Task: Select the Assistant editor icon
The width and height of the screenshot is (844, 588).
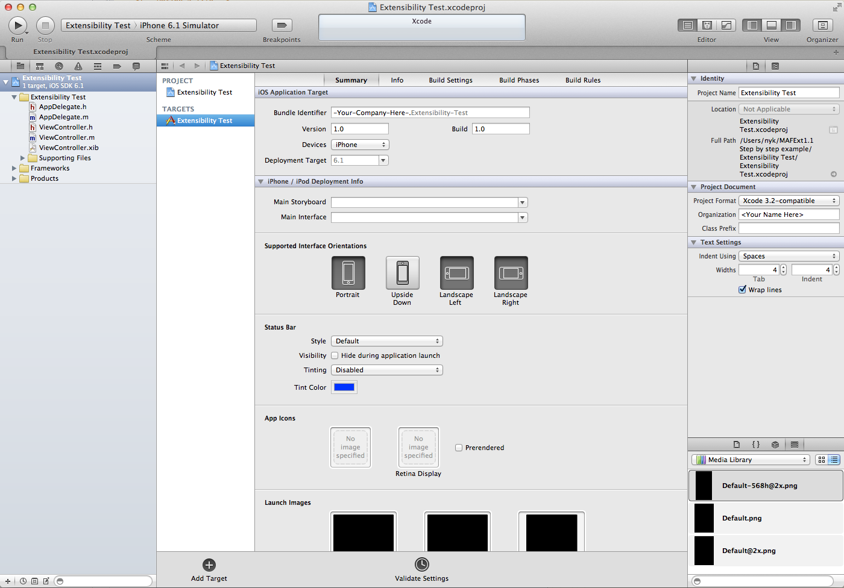Action: pos(707,25)
